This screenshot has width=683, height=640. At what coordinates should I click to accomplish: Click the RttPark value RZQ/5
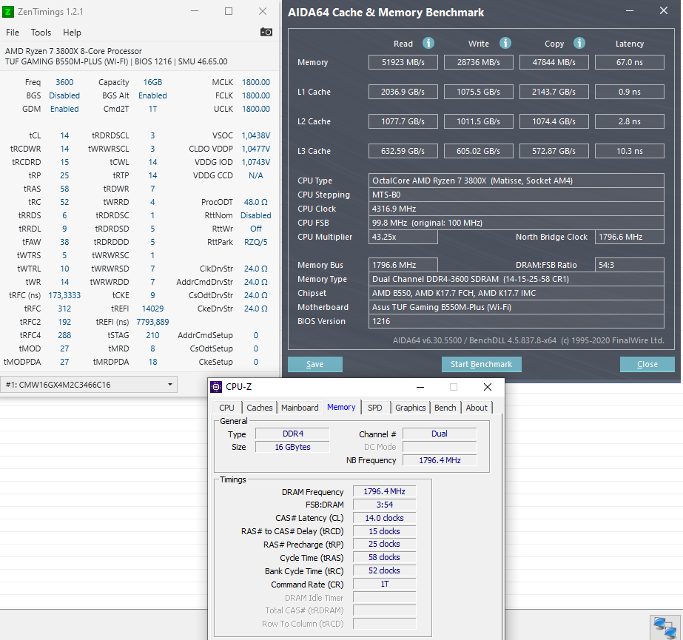tap(256, 242)
